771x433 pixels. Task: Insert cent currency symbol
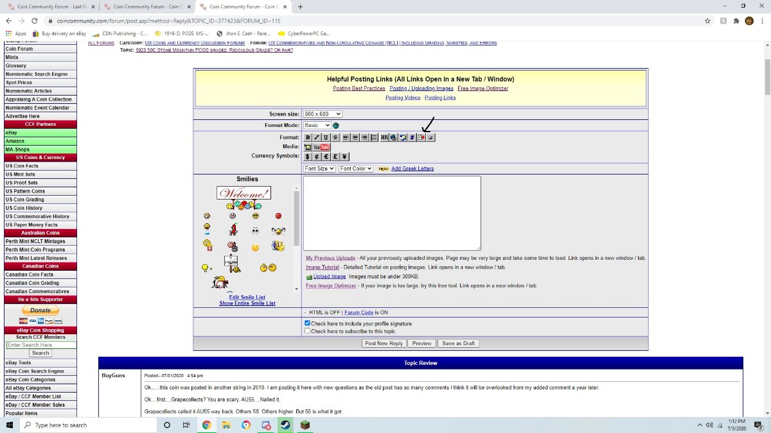pos(317,157)
